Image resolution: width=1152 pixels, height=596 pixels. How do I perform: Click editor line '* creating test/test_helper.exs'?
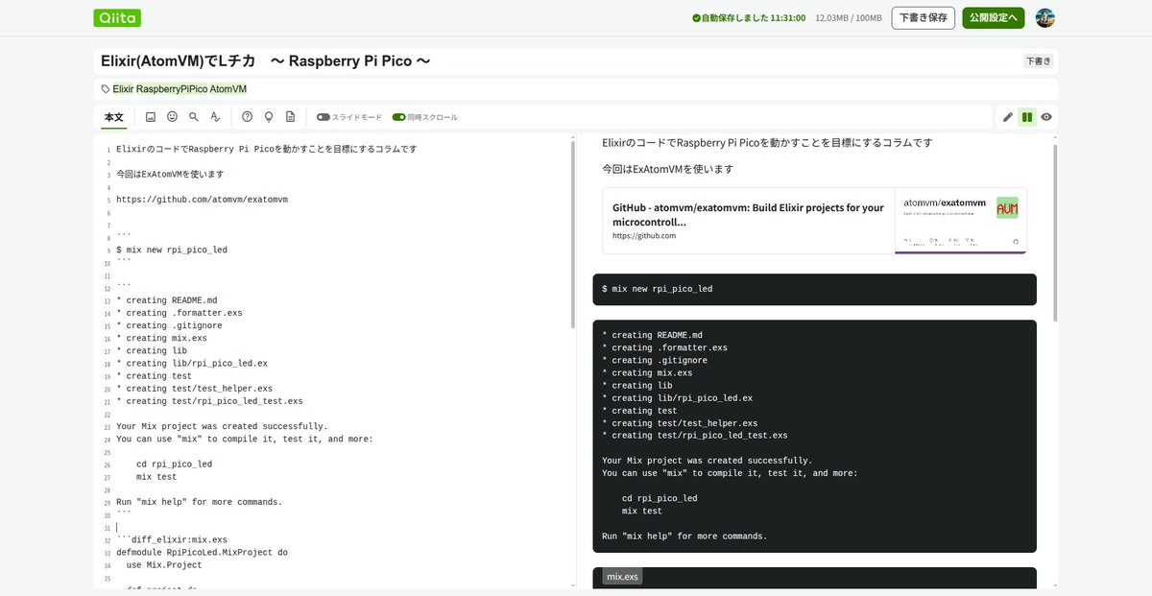click(194, 389)
